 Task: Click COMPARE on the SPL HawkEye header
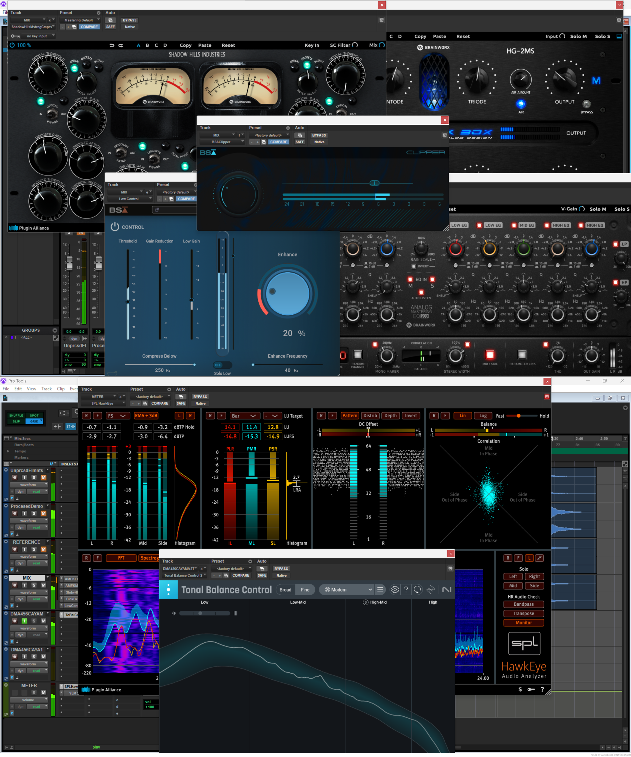pyautogui.click(x=160, y=403)
